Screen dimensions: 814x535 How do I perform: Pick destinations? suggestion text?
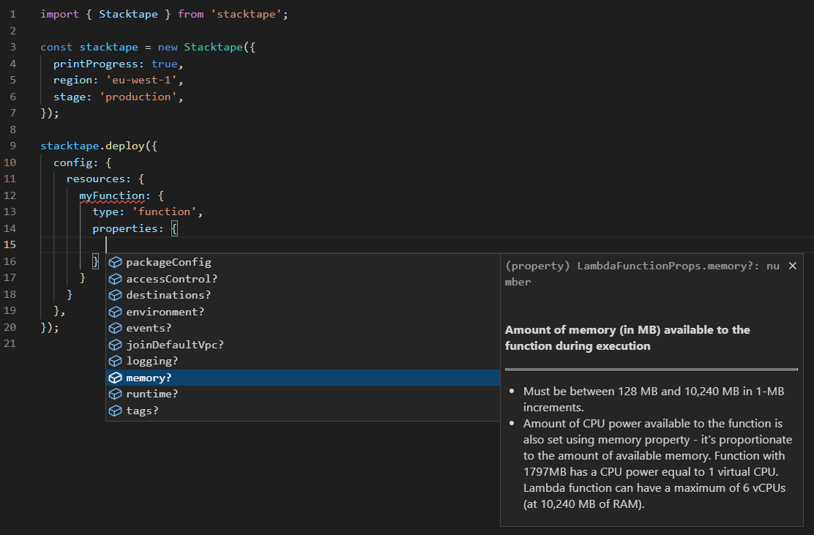[x=168, y=295]
